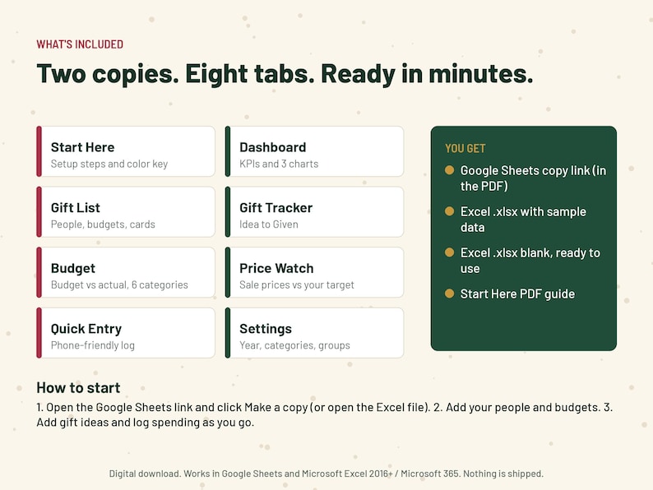Click the headline 'Two copies. Eight tabs.'
The image size is (653, 490).
tap(176, 74)
